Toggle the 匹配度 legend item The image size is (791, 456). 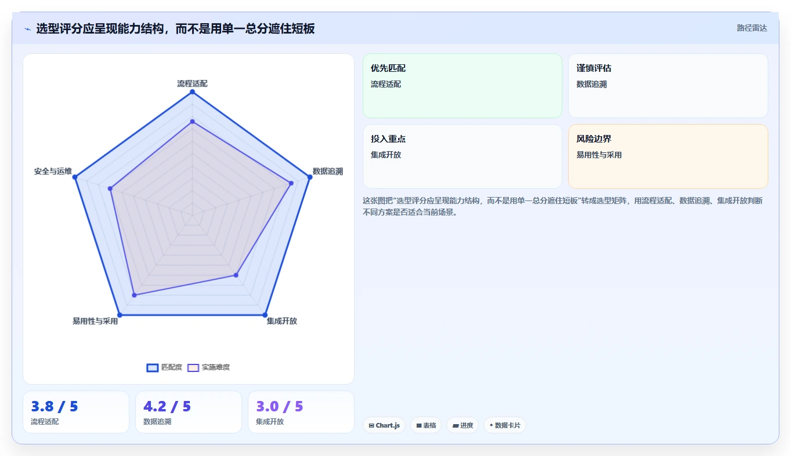click(164, 367)
